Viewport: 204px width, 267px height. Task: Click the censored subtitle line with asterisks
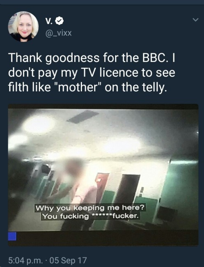(90, 216)
